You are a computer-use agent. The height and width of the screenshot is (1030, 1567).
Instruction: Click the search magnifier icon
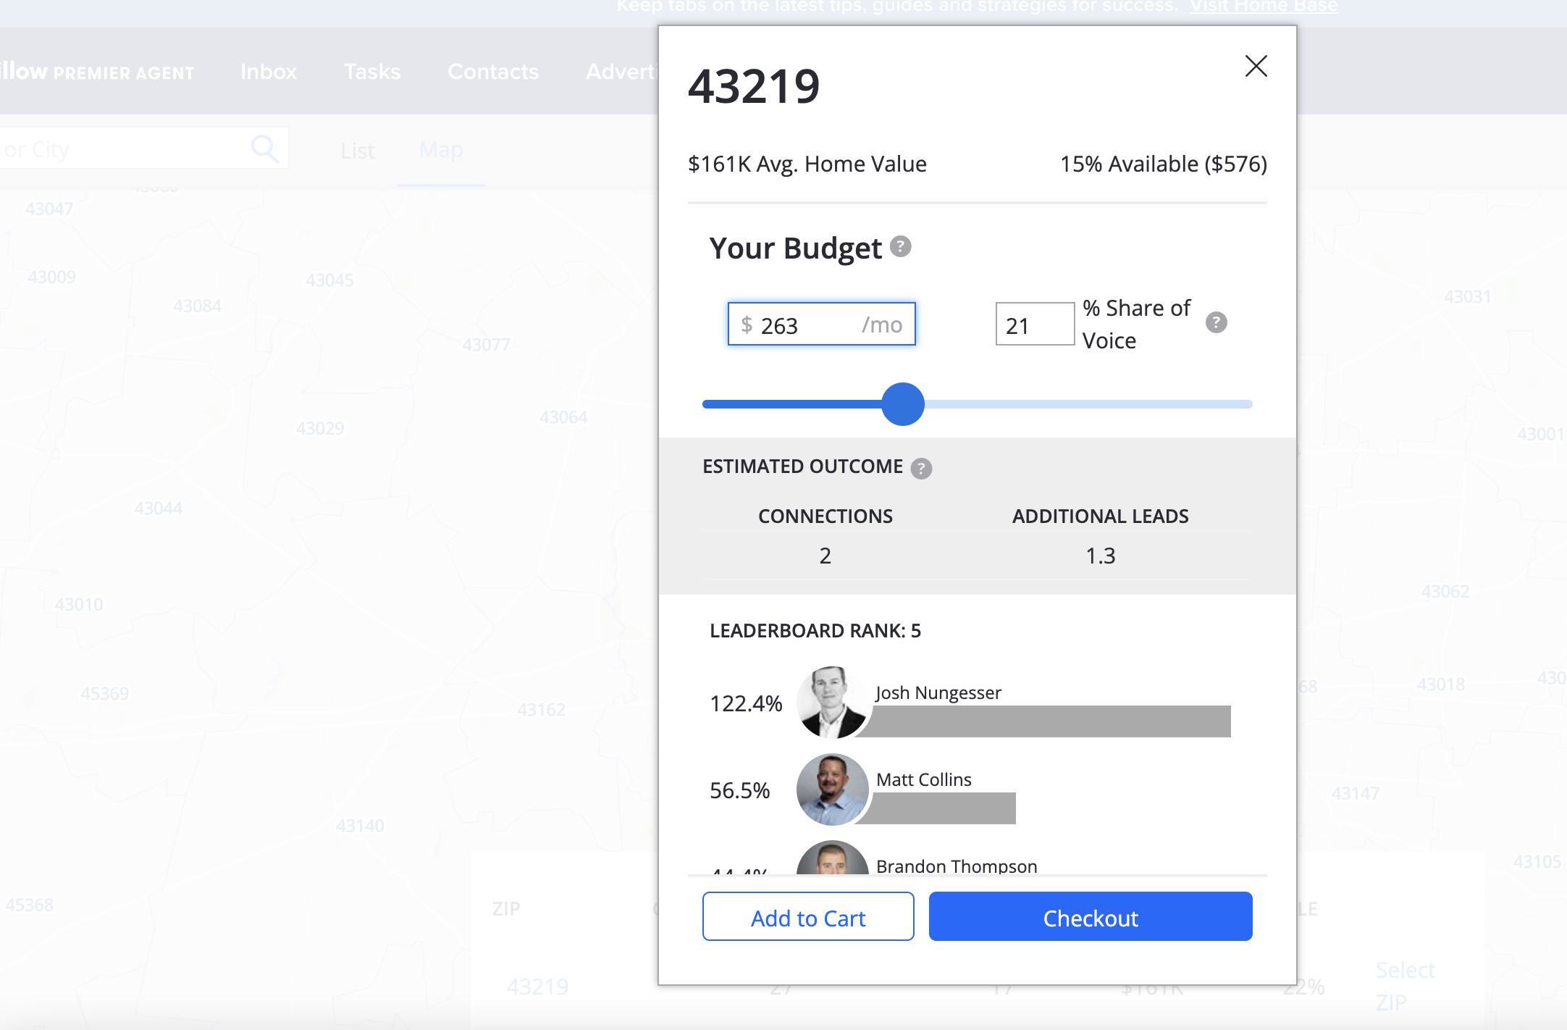(264, 149)
